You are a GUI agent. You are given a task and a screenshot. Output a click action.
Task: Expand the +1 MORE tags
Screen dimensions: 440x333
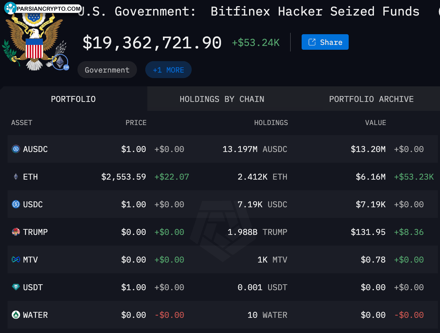[x=168, y=70]
